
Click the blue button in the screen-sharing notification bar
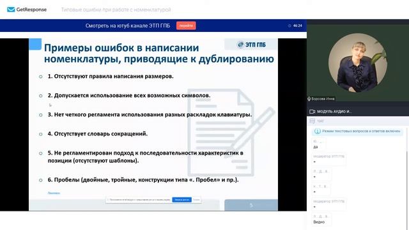pyautogui.click(x=181, y=200)
